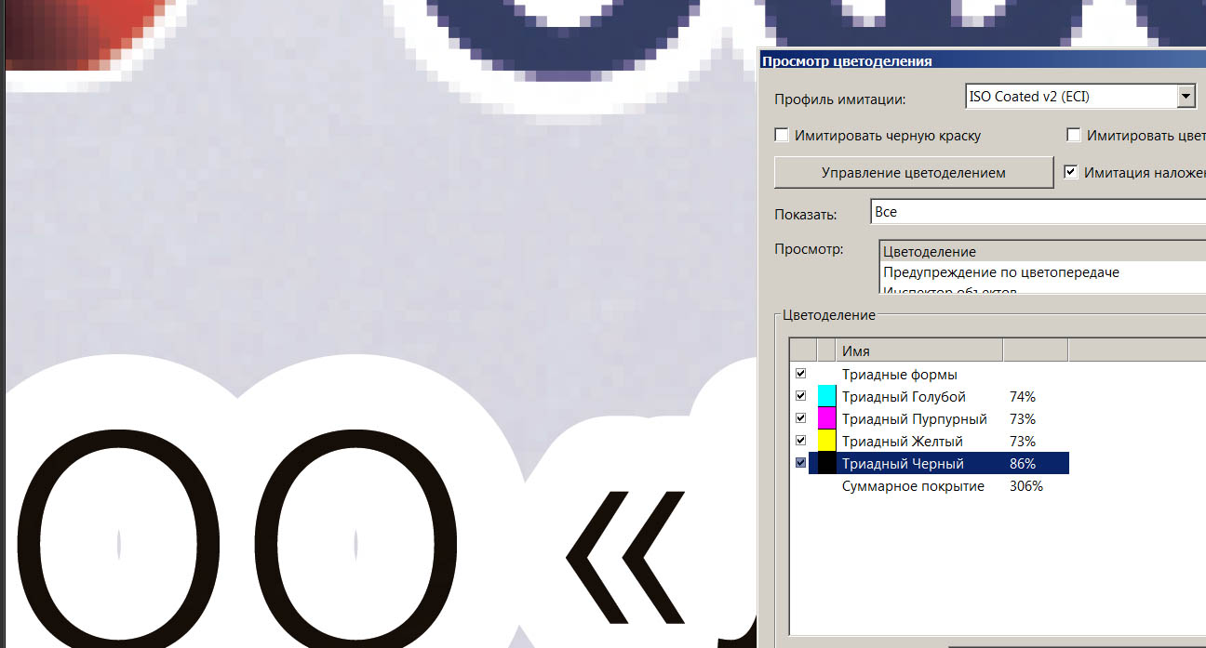Screen dimensions: 1206x648
Task: Click the 73% value beside Триадный Желтый
Action: (x=1022, y=442)
